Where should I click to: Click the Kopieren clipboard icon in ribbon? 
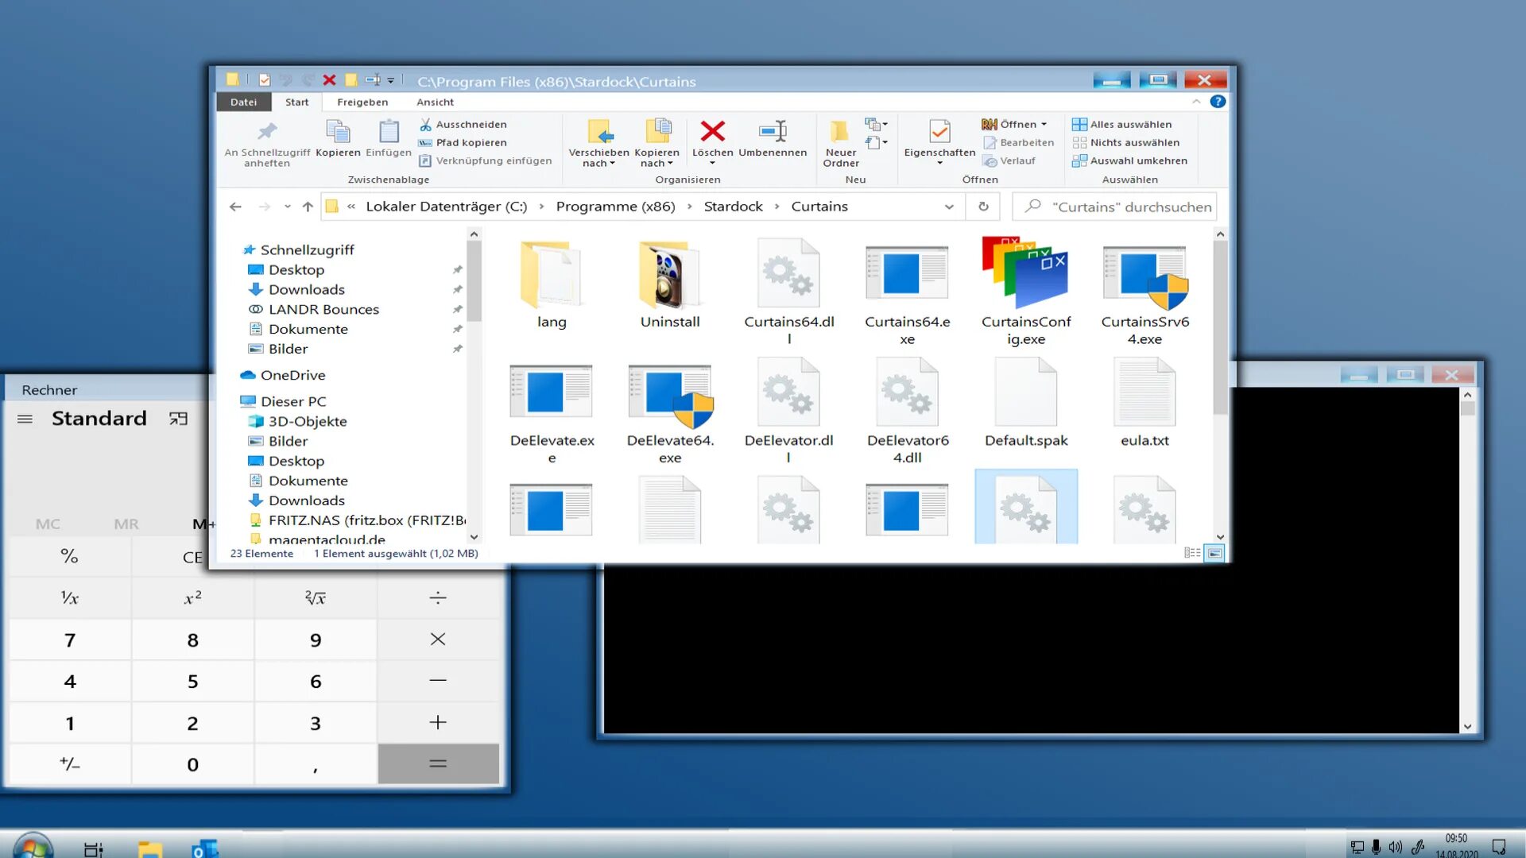(338, 132)
